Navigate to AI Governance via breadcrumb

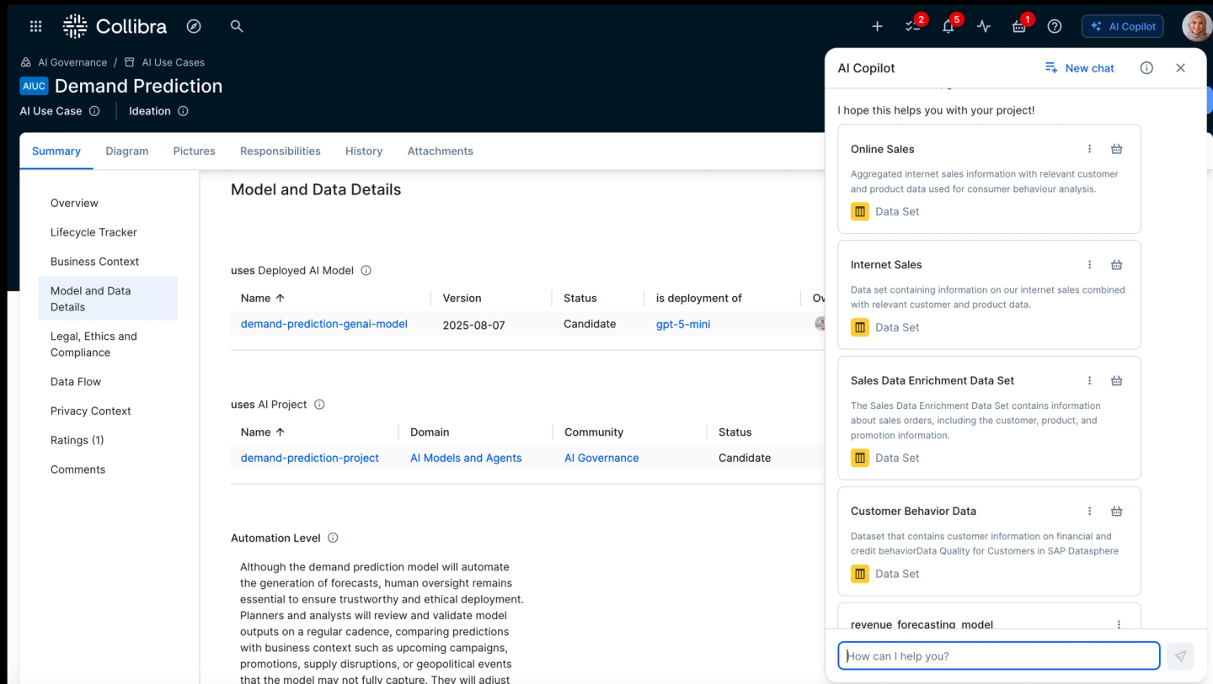tap(72, 61)
